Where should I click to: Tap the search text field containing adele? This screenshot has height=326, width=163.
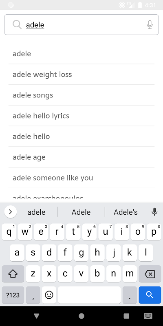pos(81,25)
